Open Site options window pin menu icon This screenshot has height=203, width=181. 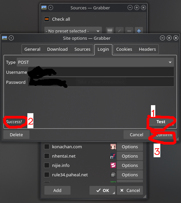tap(11, 38)
